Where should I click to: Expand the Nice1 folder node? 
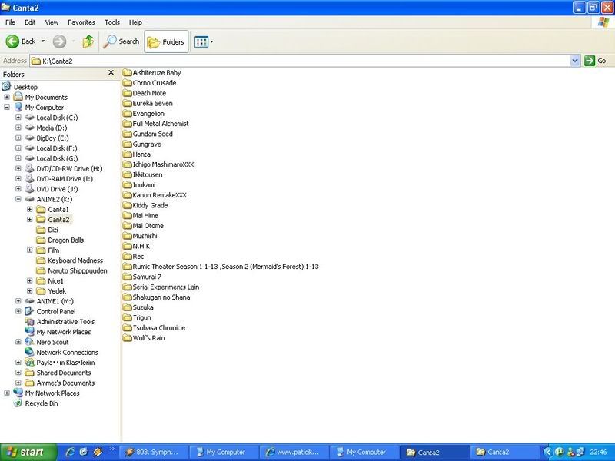coord(29,280)
